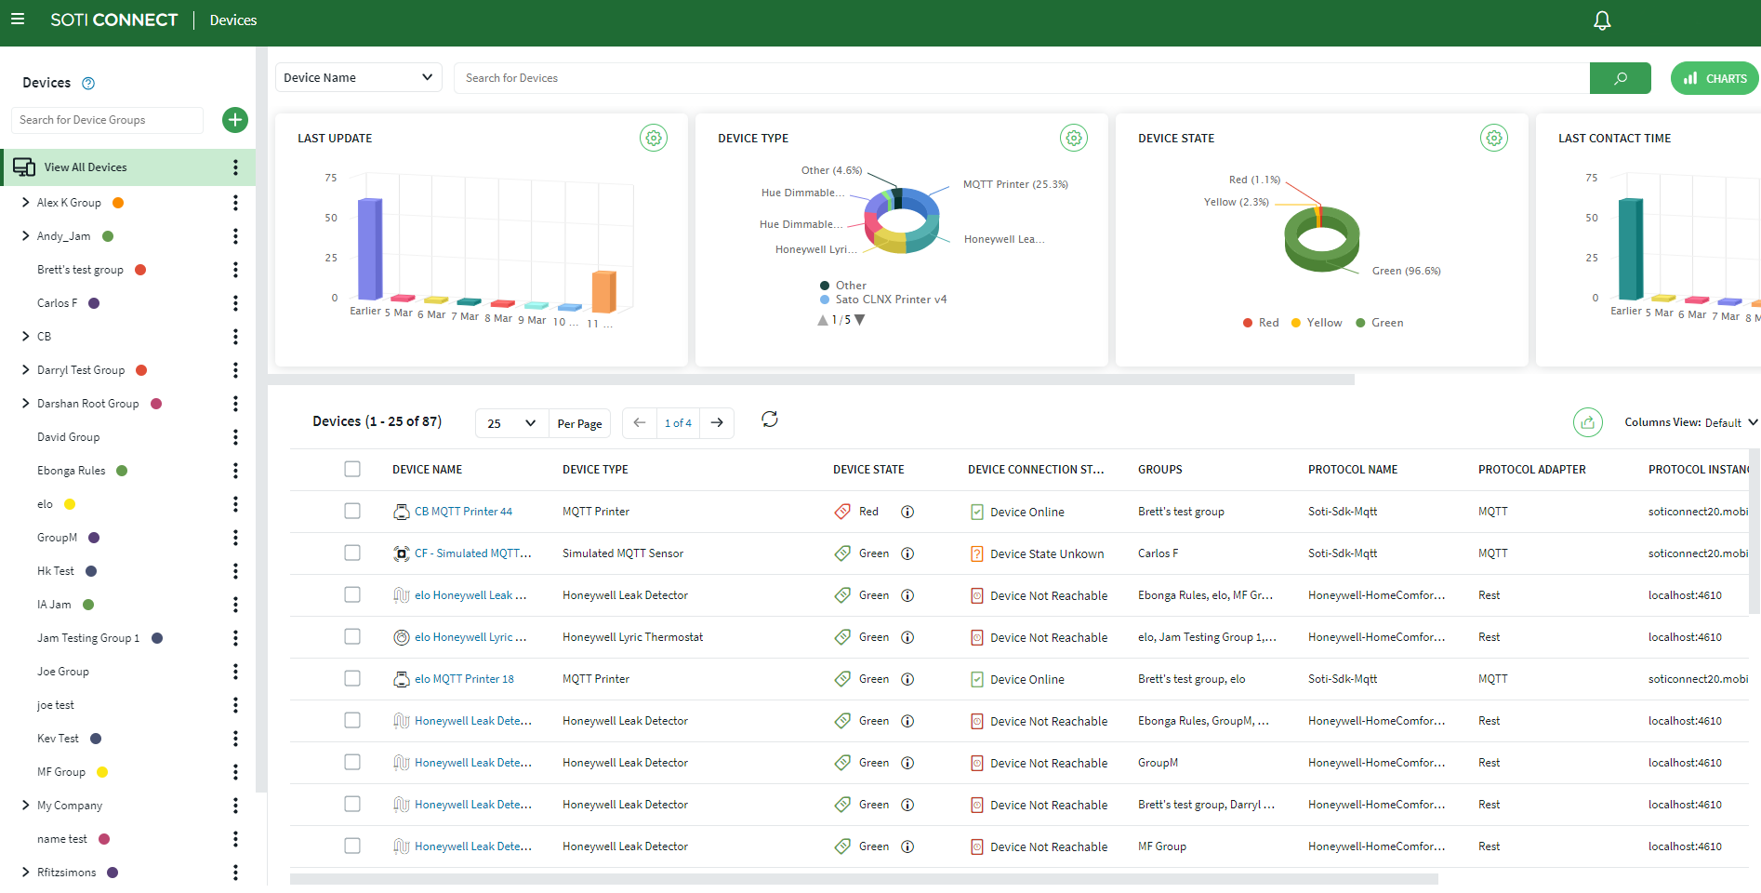Check the Honeywell Leak row in MF Group

tap(352, 846)
